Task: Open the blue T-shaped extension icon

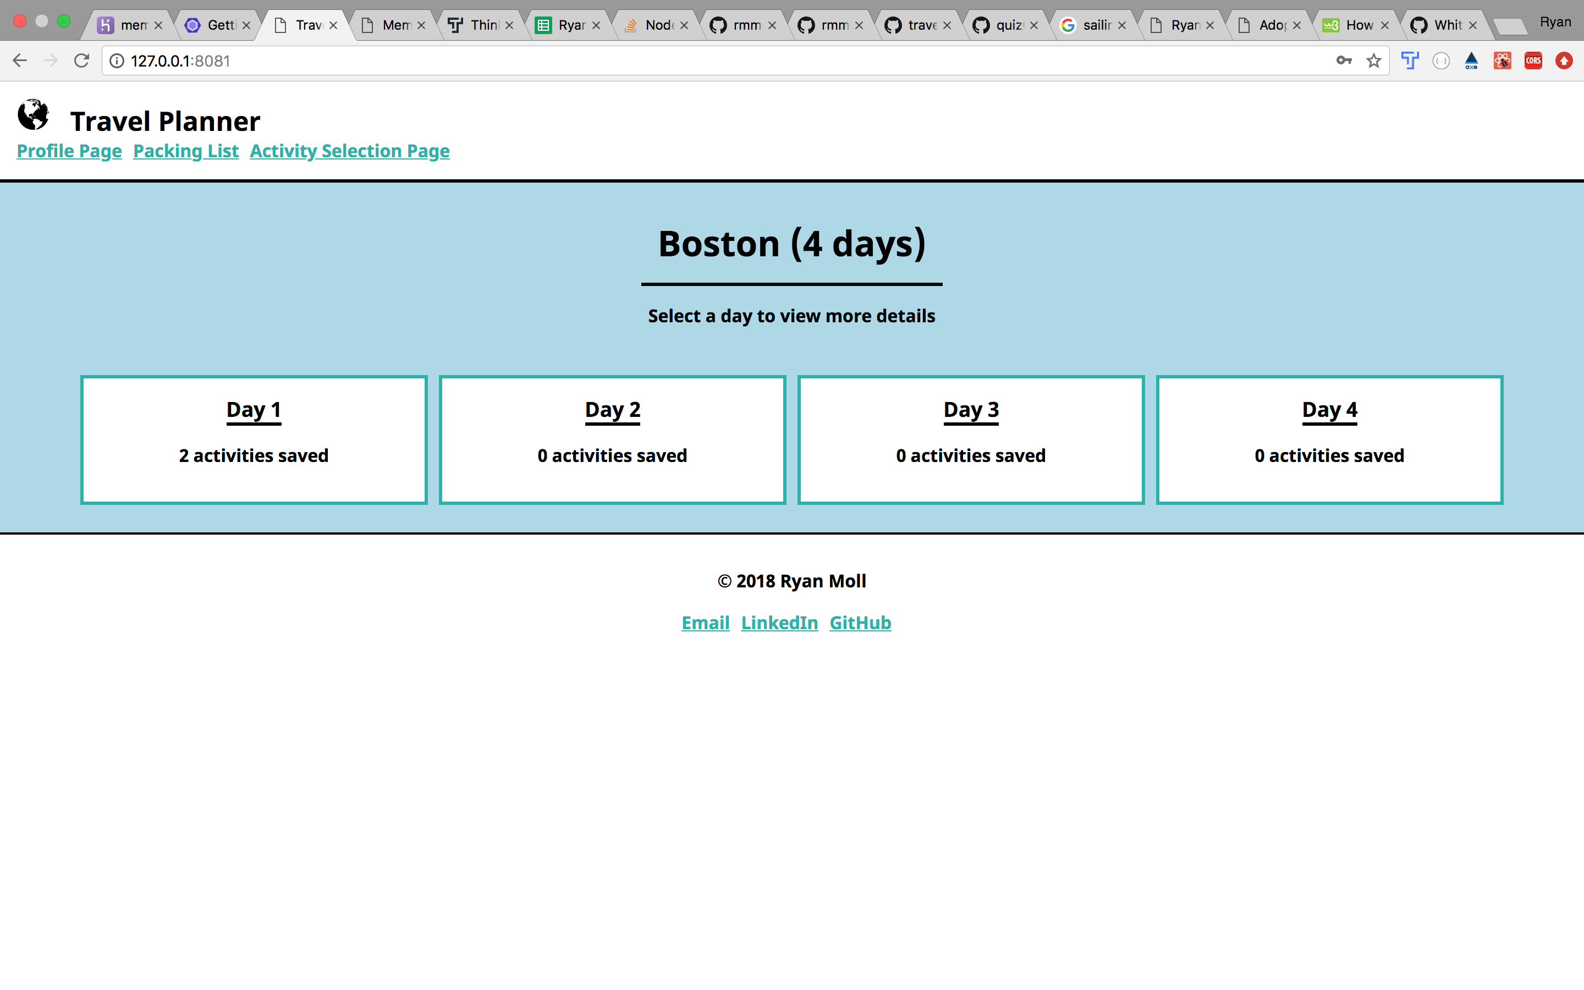Action: coord(1410,61)
